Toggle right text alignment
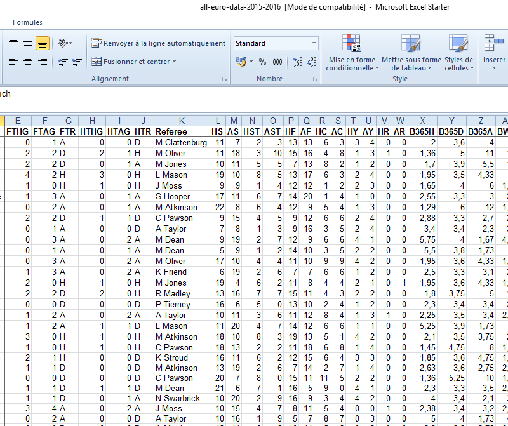508x426 pixels. coord(43,62)
